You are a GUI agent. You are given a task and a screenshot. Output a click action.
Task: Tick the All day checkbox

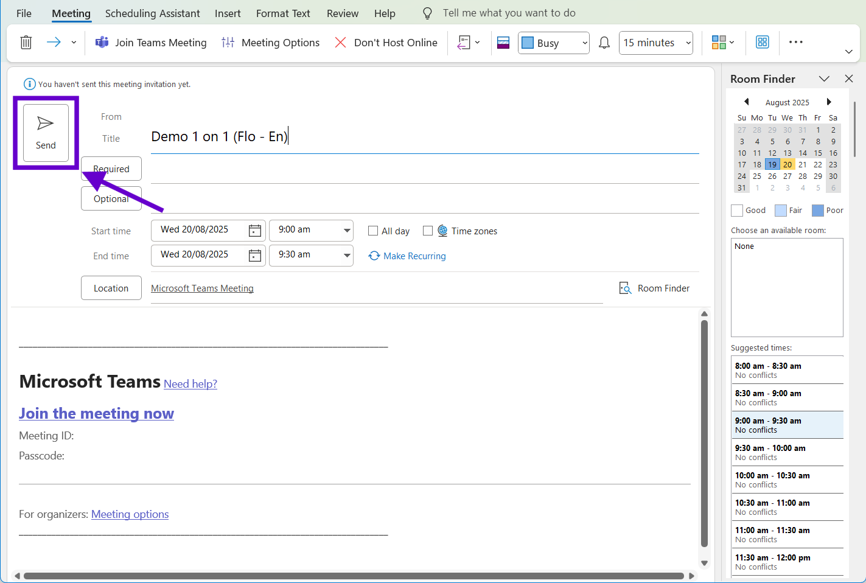click(x=373, y=231)
